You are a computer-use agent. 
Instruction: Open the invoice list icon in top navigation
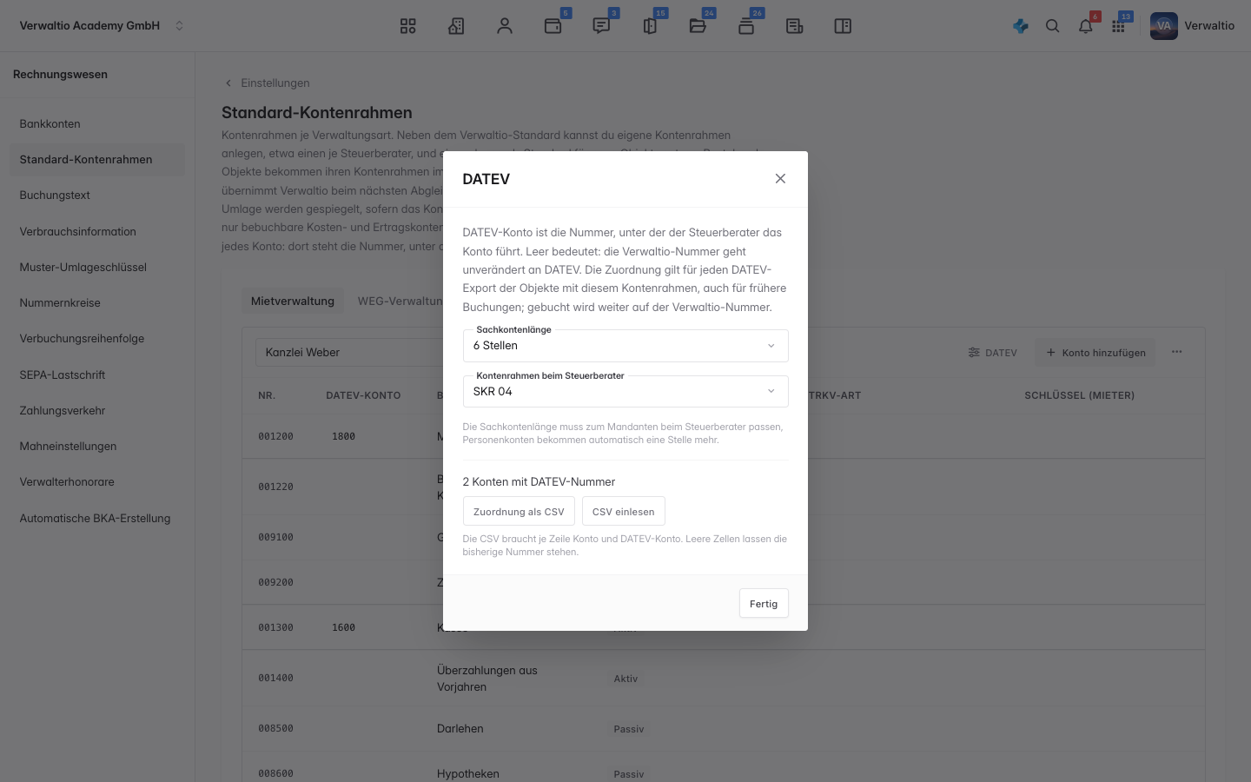794,26
